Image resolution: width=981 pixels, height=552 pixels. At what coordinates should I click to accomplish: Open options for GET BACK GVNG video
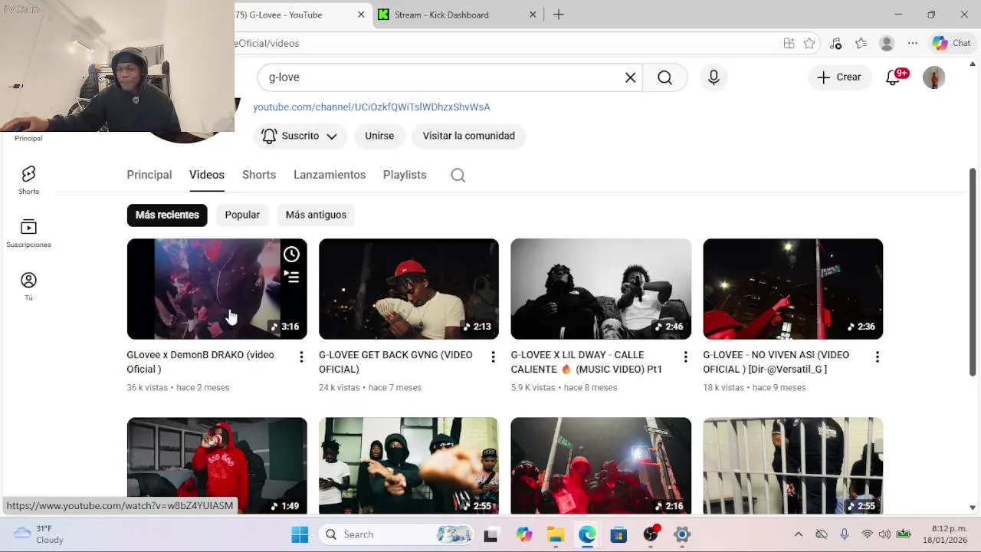tap(493, 356)
